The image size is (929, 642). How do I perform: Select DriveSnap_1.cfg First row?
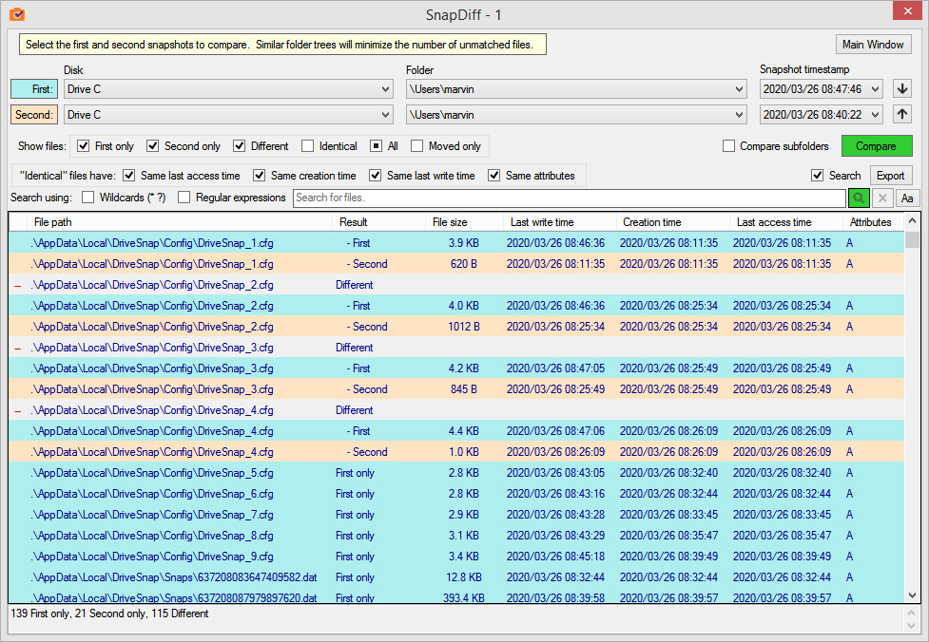(456, 243)
